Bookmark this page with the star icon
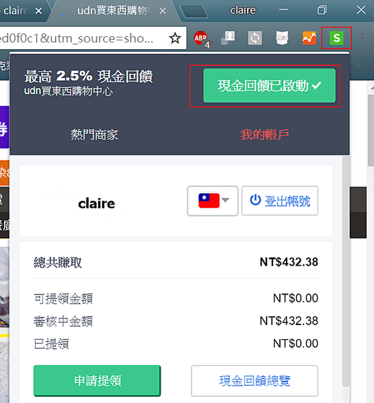The height and width of the screenshot is (403, 374). 175,38
